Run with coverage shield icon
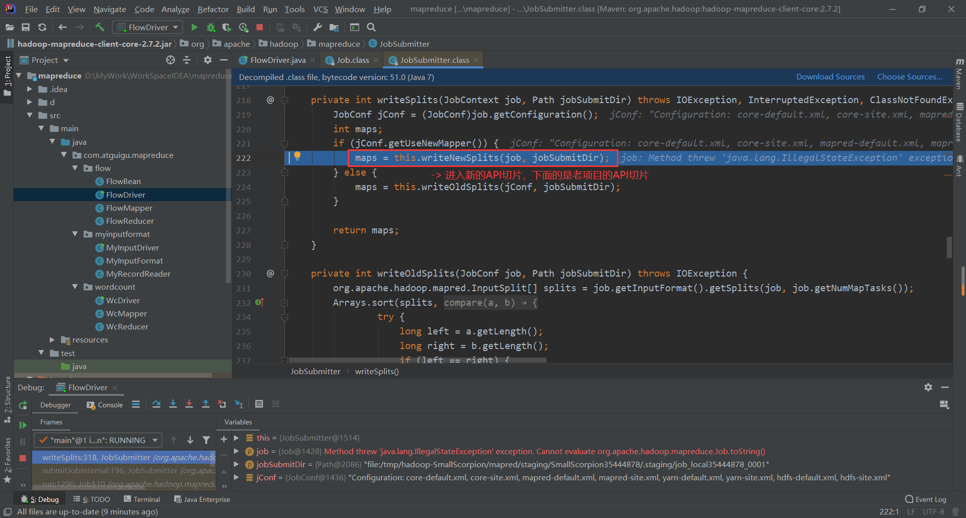The width and height of the screenshot is (966, 518). pyautogui.click(x=227, y=27)
